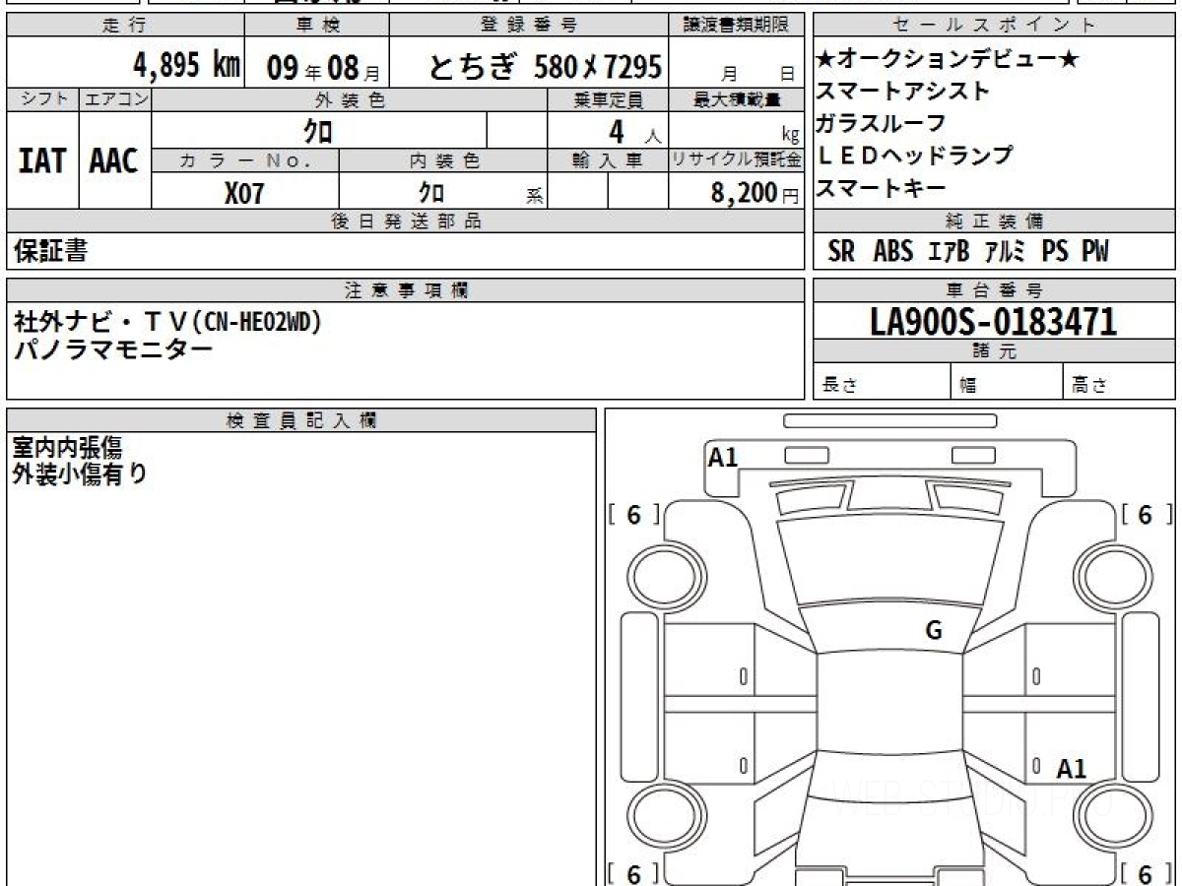Click the 長さ dimension cell
The image size is (1182, 886).
coord(882,382)
